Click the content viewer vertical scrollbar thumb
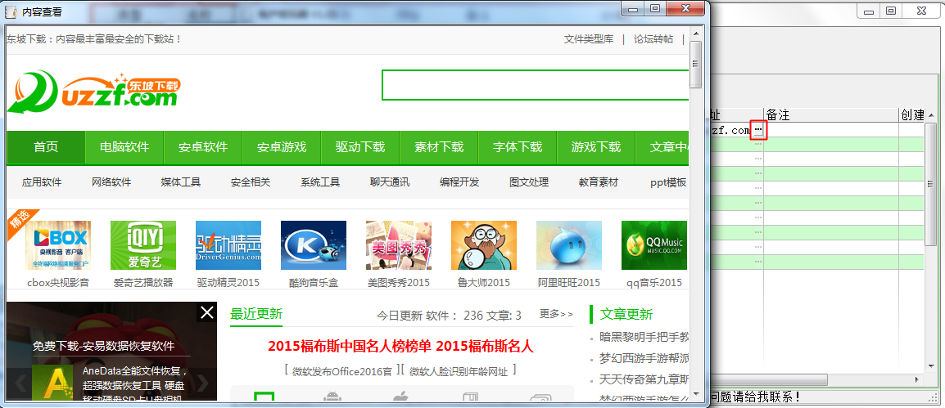This screenshot has width=945, height=408. (x=696, y=65)
